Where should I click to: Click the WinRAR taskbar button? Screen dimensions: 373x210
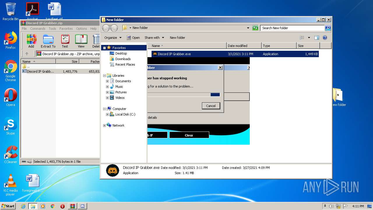click(72, 206)
